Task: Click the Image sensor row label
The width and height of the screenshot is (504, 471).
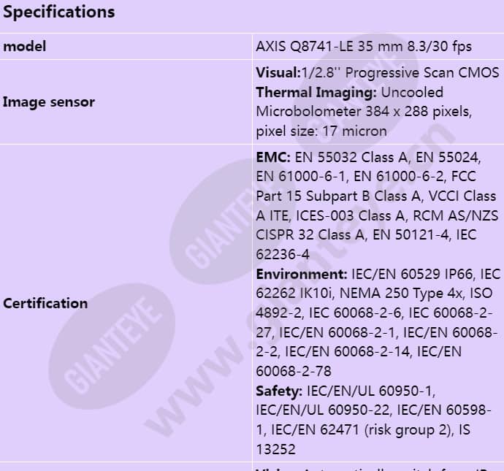Action: pyautogui.click(x=49, y=102)
